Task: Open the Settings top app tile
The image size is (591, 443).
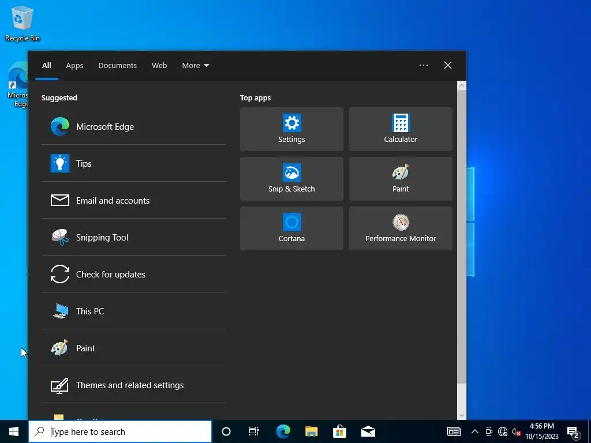Action: pos(291,129)
